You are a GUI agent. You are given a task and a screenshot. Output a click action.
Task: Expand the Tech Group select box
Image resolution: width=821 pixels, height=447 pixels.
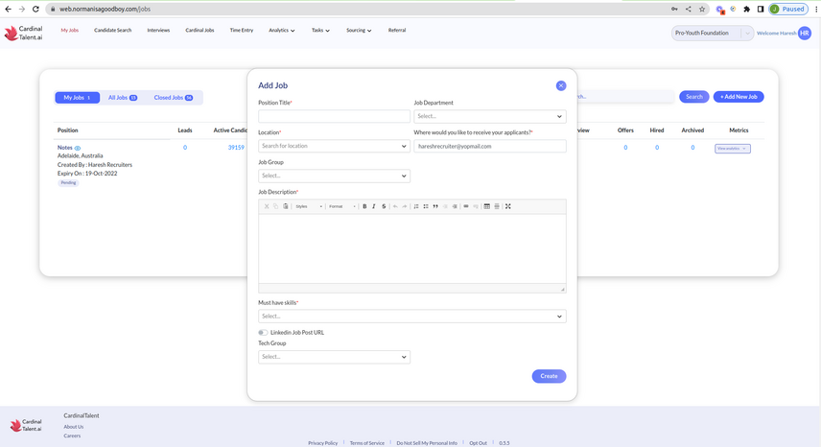pos(334,357)
